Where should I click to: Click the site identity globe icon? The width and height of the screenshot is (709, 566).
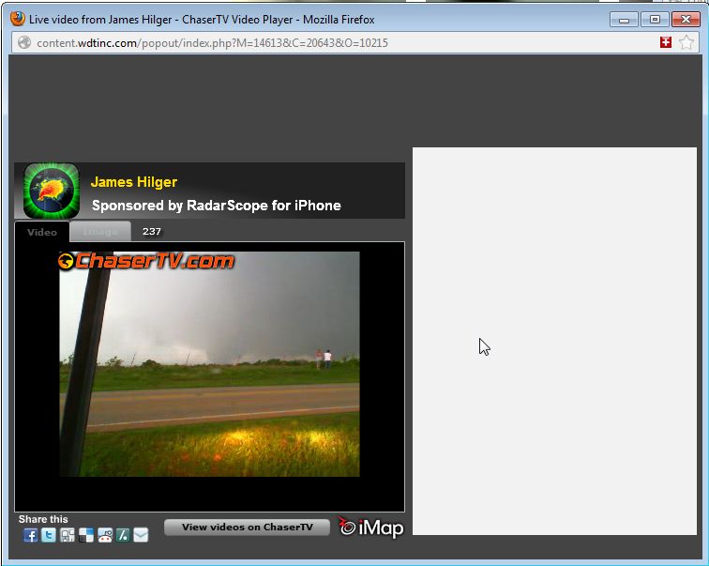click(24, 42)
